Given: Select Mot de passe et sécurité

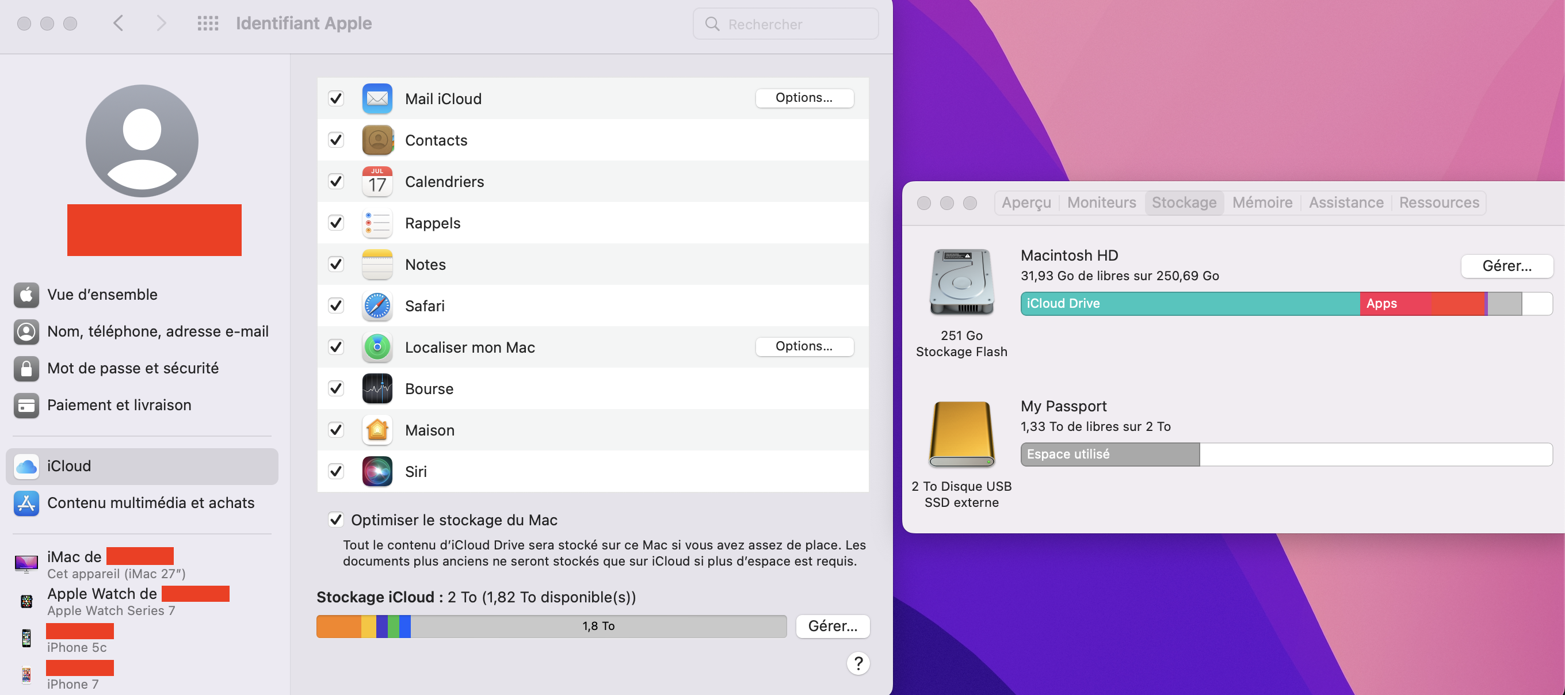Looking at the screenshot, I should (x=132, y=368).
